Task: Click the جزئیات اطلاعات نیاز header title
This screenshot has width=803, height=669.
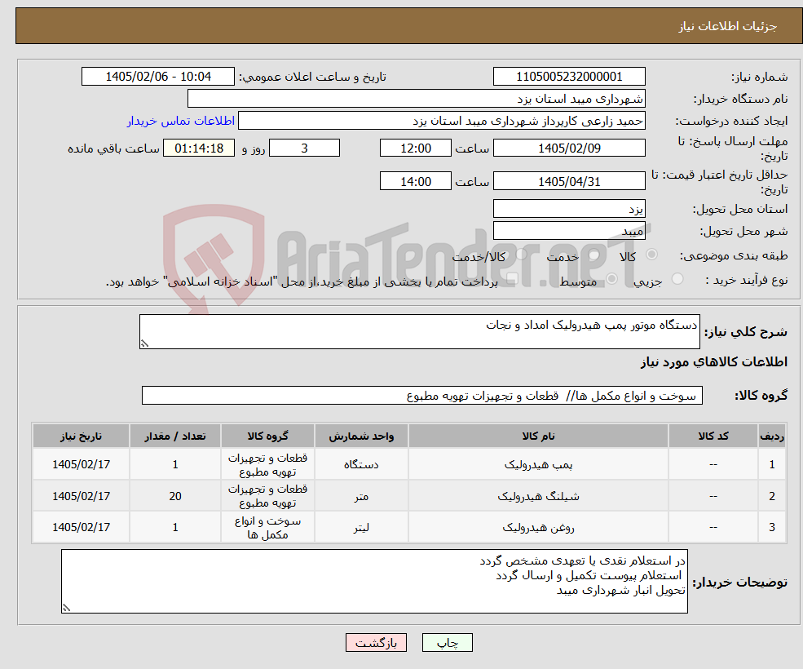Action: (x=728, y=26)
